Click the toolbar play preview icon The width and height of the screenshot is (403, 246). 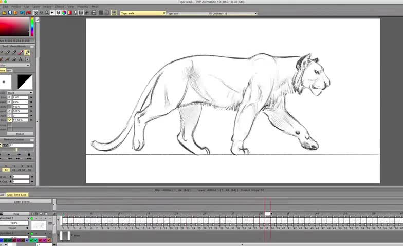(x=52, y=12)
